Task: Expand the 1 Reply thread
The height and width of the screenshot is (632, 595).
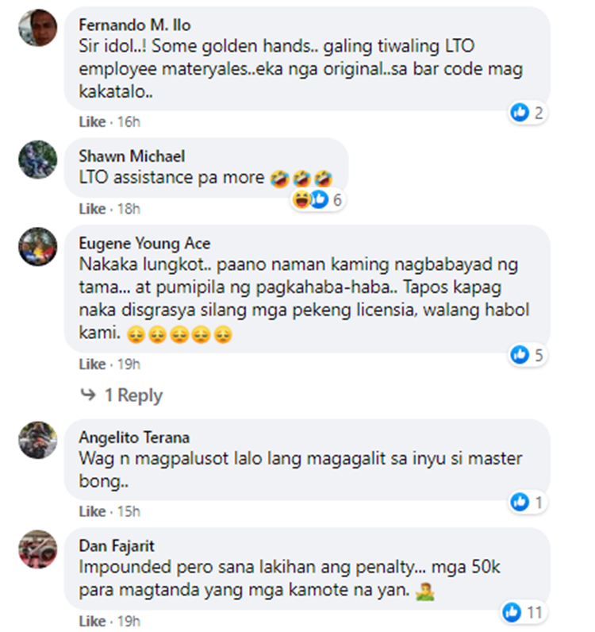Action: tap(134, 395)
